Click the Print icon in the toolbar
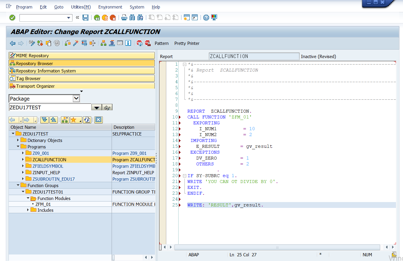The height and width of the screenshot is (261, 403). coord(124,18)
